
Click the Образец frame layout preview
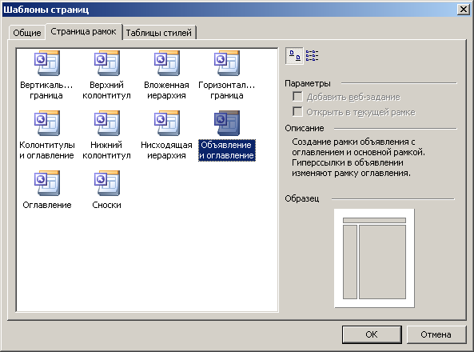pos(374,258)
